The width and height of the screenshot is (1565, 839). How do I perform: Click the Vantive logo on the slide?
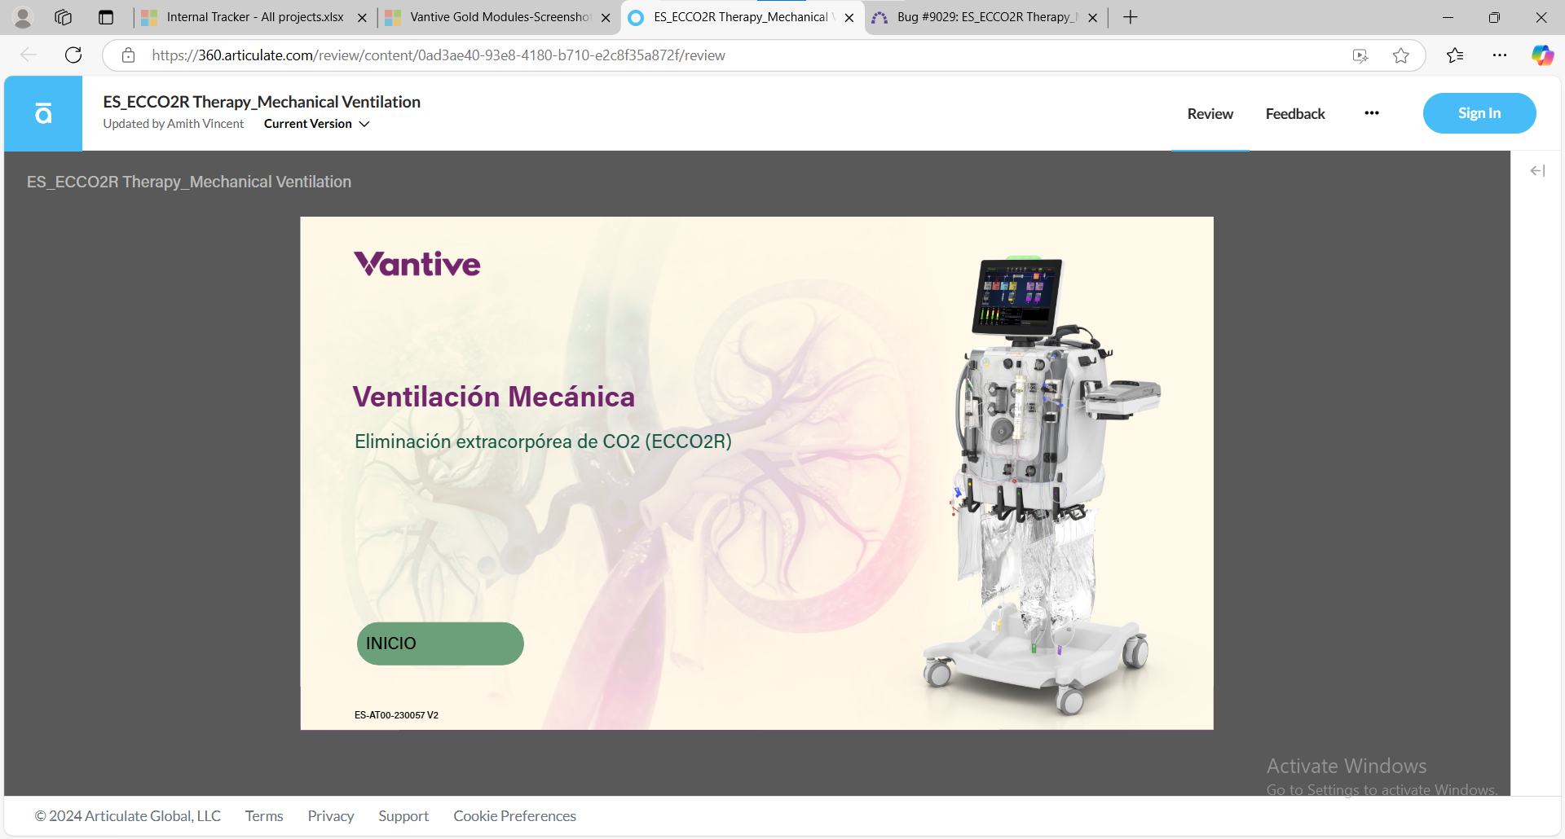point(417,264)
